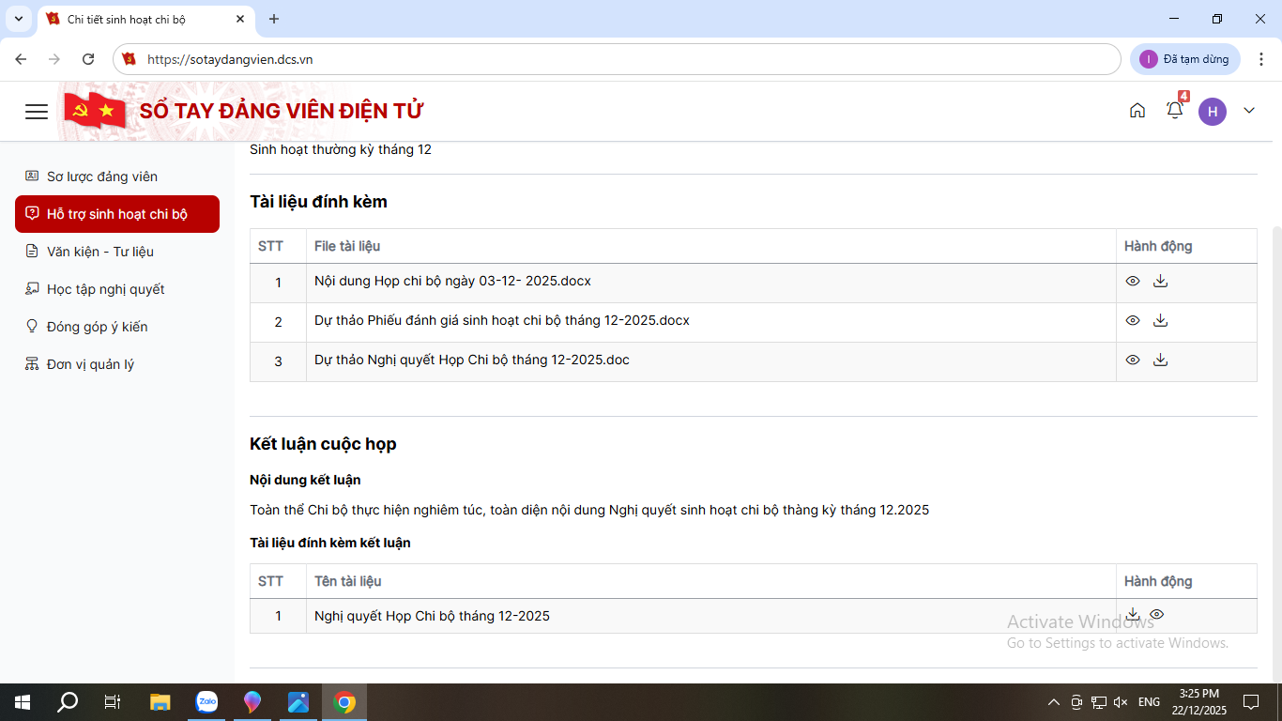Image resolution: width=1282 pixels, height=721 pixels.
Task: Select 'Học tập nghị quyết' in sidebar
Action: (105, 289)
